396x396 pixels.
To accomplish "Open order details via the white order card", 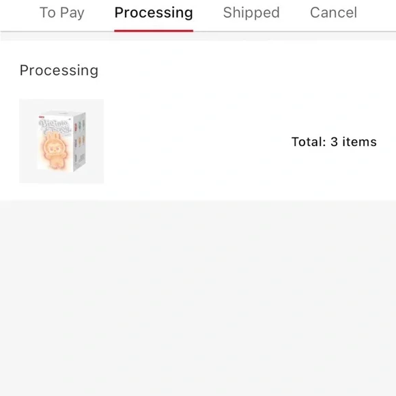I will click(198, 120).
